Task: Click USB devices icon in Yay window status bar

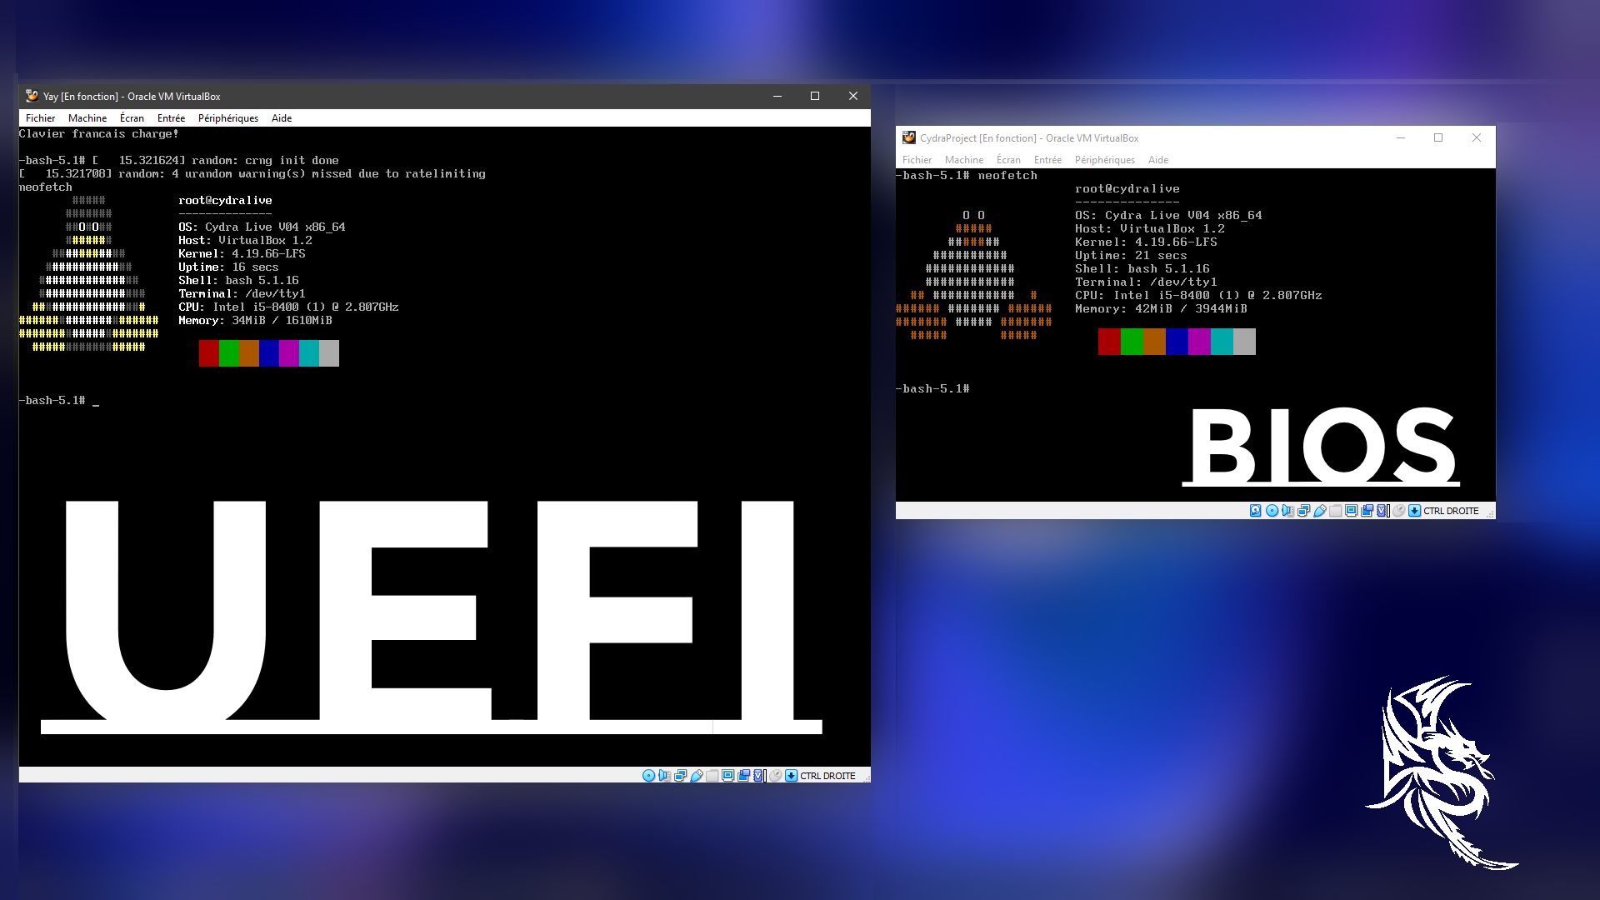Action: point(697,776)
